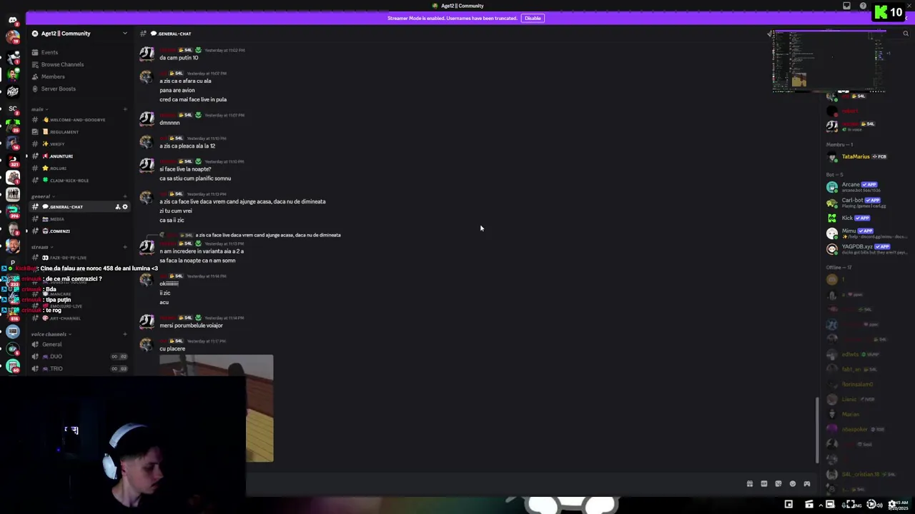Open offline member S4L_cristian.18

865,474
